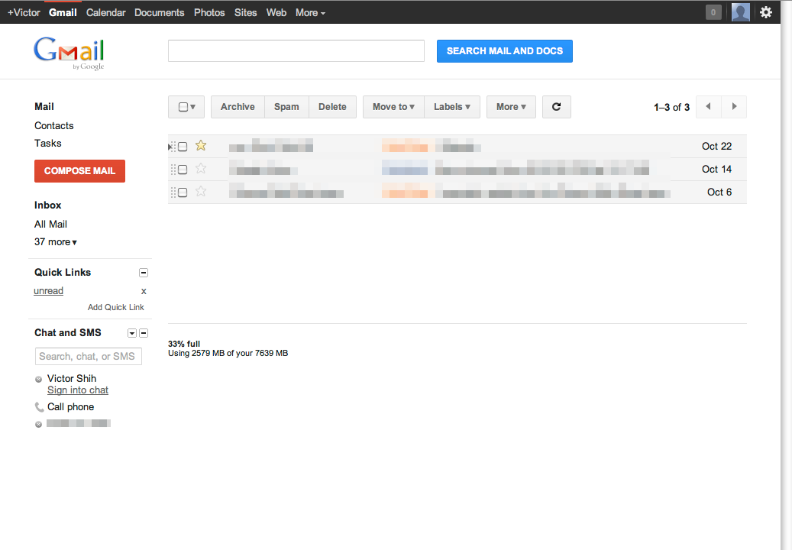Open +Victor in the top bar
Screen dimensions: 792x550
coord(24,13)
